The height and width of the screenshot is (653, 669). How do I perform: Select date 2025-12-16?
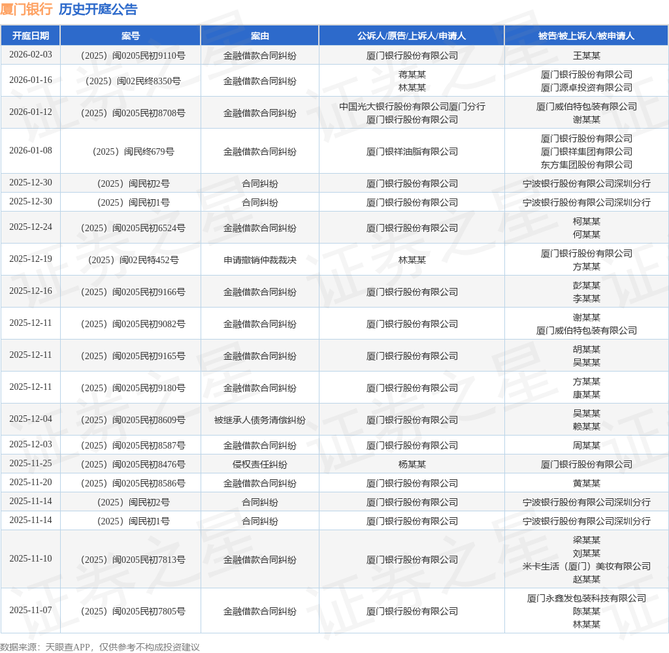click(x=31, y=291)
